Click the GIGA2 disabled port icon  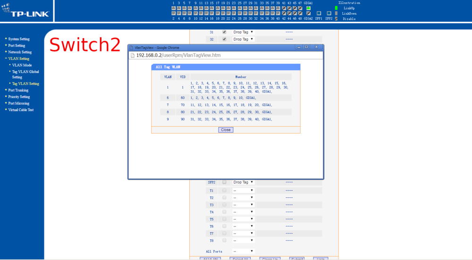click(308, 13)
